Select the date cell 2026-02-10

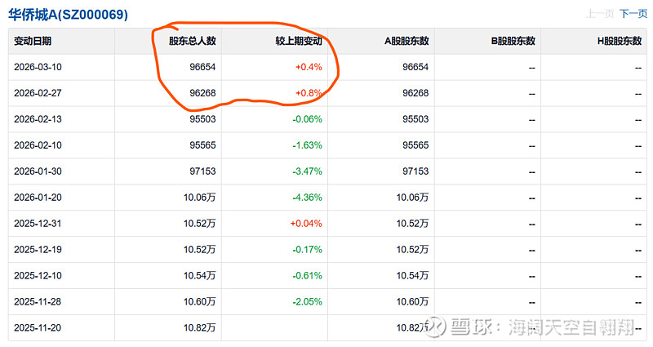point(38,145)
